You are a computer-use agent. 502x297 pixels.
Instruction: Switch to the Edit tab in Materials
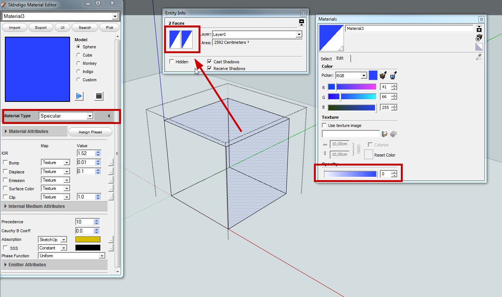[x=340, y=58]
